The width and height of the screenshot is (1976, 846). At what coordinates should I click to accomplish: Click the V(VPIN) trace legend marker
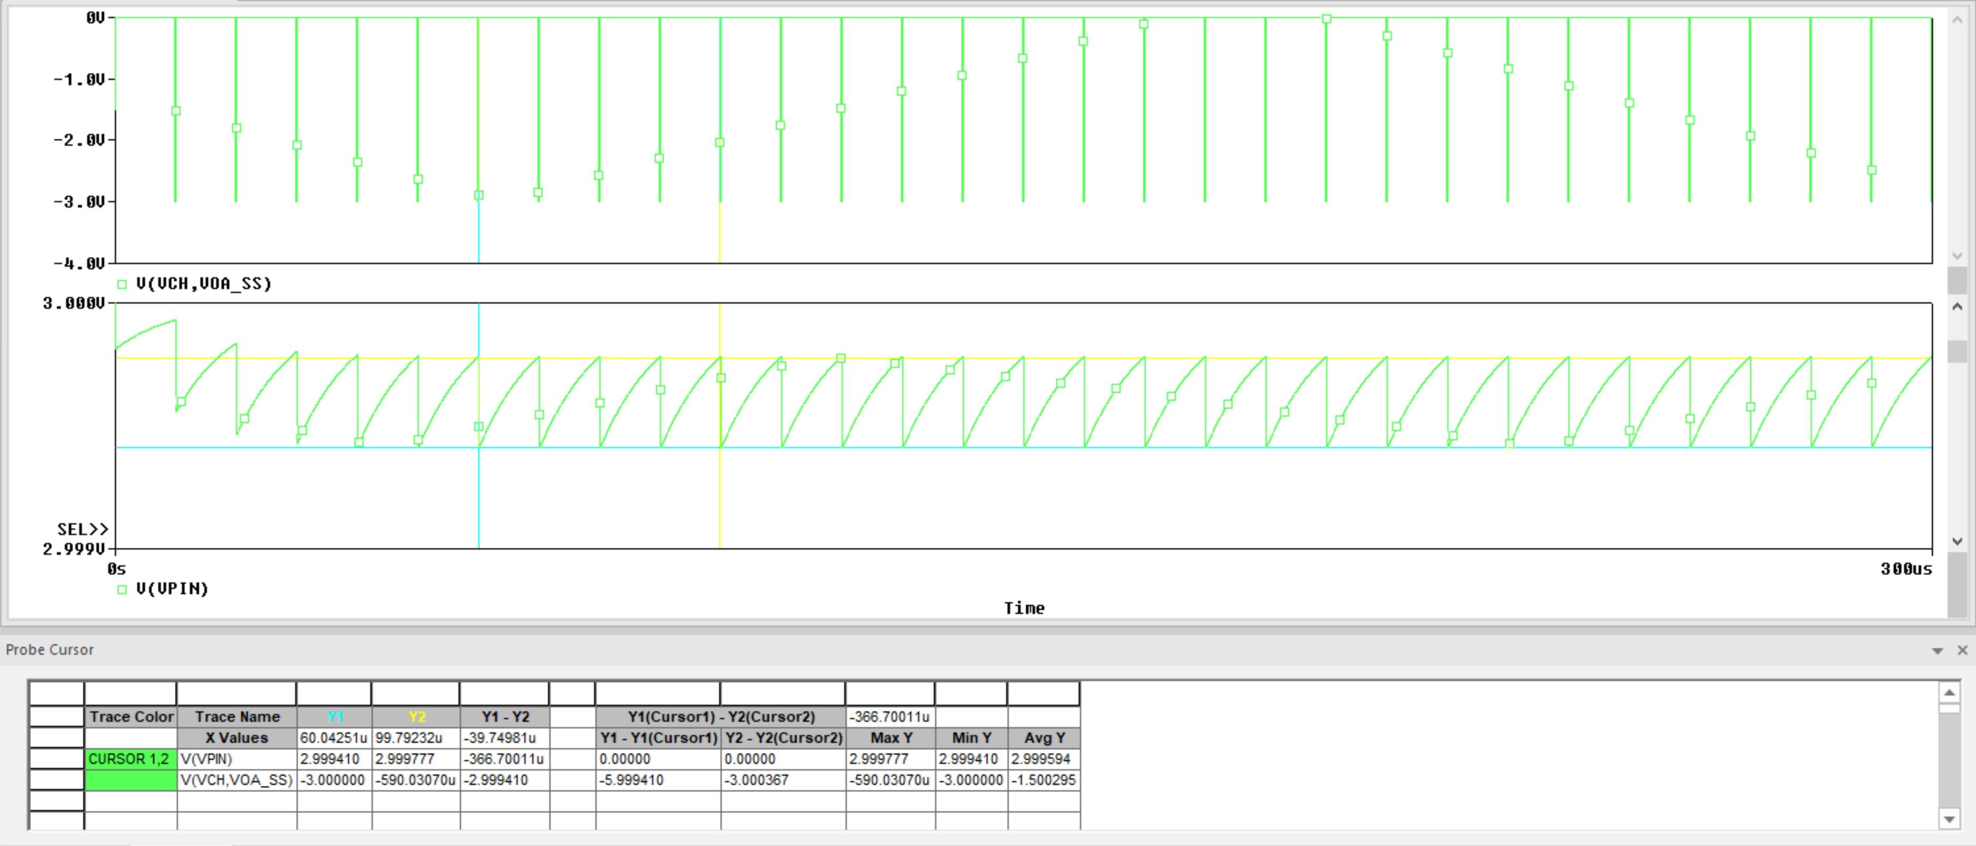pos(122,589)
